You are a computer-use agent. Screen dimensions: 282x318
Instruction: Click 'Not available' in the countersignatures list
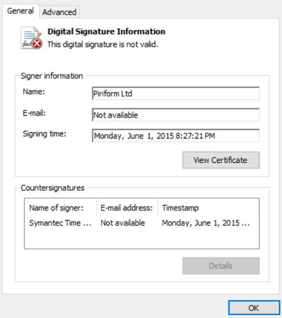tap(123, 223)
